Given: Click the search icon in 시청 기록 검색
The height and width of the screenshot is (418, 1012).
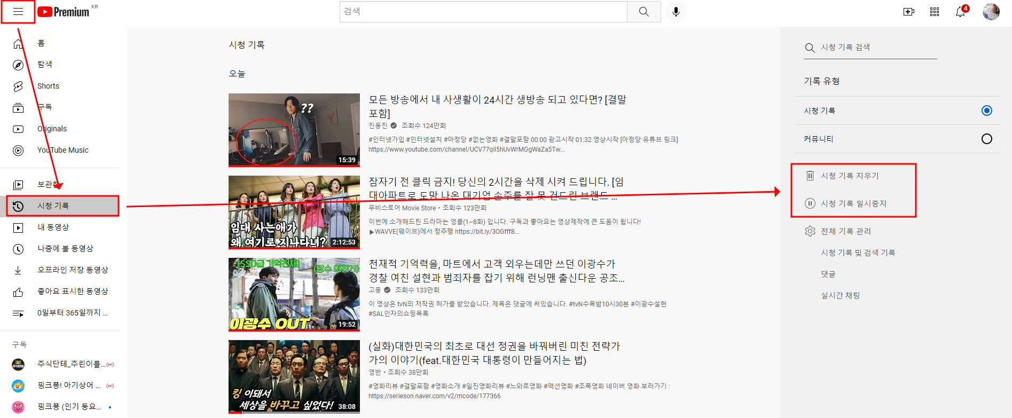Looking at the screenshot, I should 810,48.
